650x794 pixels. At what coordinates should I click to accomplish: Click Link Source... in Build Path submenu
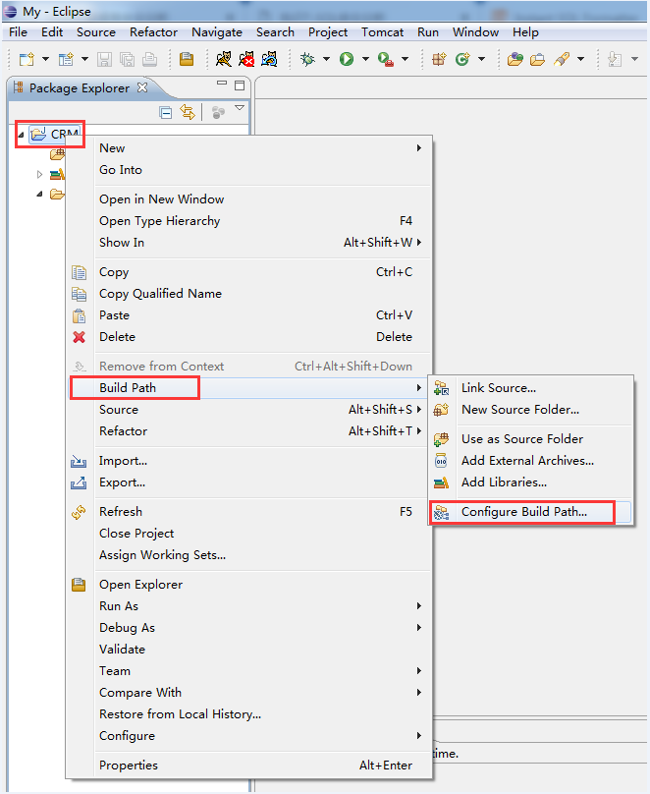pos(530,388)
